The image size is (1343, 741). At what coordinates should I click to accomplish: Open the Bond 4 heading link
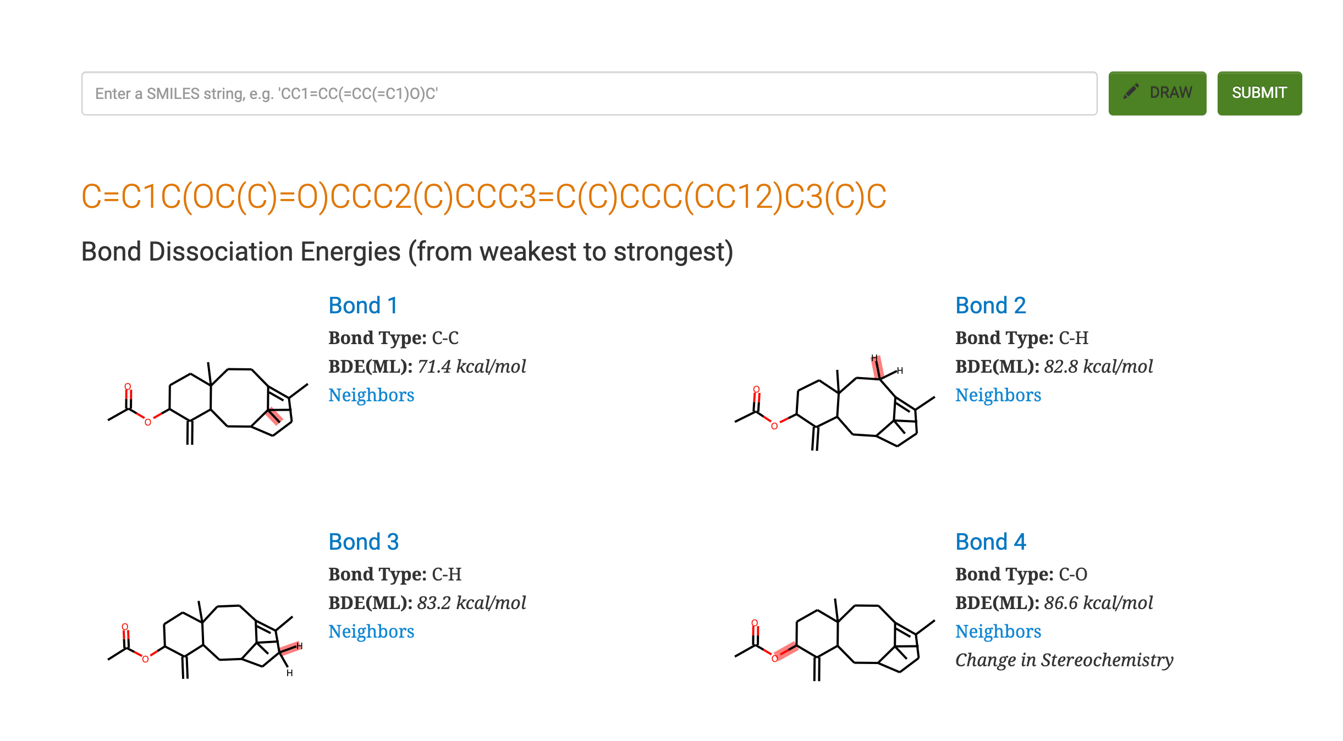pyautogui.click(x=990, y=542)
